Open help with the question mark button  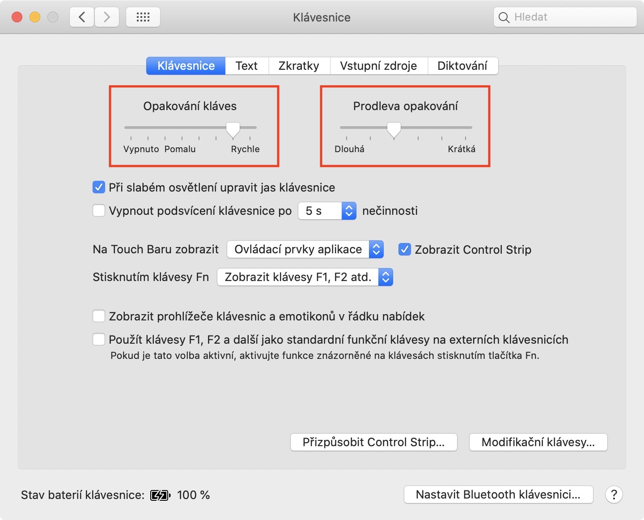point(614,494)
